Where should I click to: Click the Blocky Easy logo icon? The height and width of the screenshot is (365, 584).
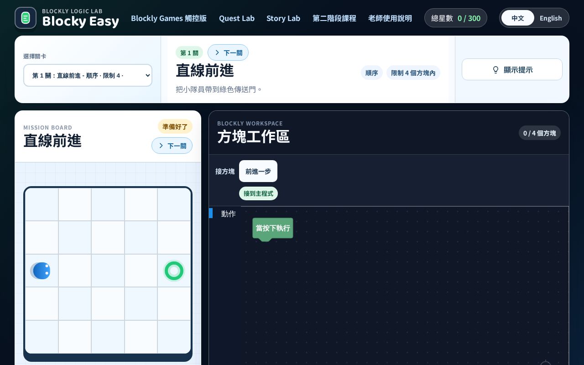(26, 18)
